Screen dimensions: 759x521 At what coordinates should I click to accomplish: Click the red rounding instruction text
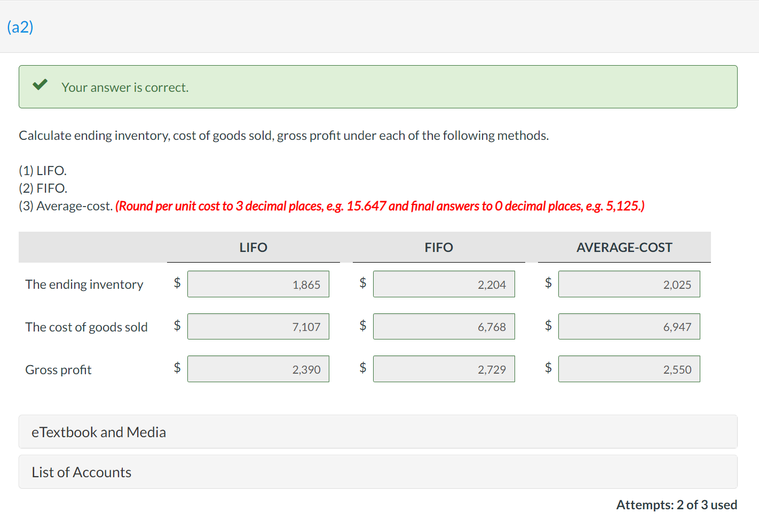pyautogui.click(x=380, y=206)
